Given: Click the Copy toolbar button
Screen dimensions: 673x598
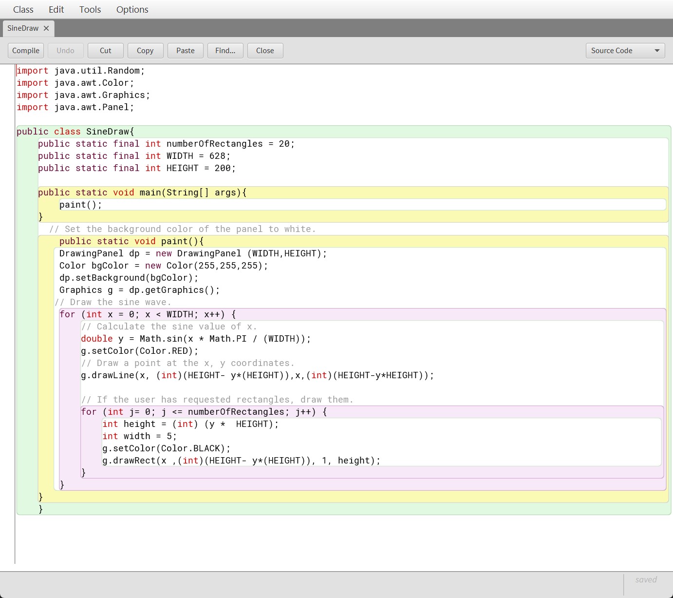Looking at the screenshot, I should (x=145, y=51).
